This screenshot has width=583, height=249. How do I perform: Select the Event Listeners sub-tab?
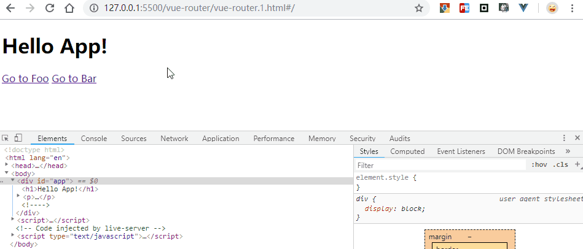tap(461, 151)
